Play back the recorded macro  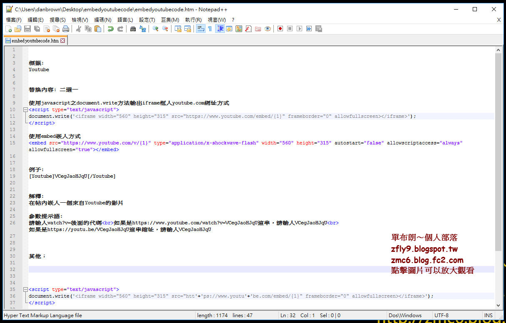point(299,29)
